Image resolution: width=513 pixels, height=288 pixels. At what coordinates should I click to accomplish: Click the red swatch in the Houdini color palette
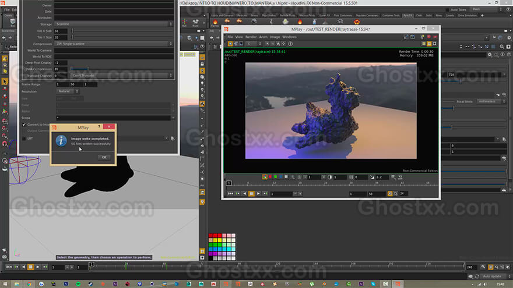click(x=211, y=236)
